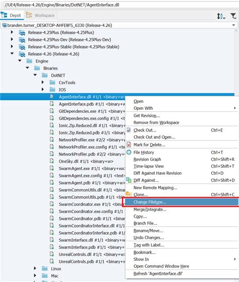Select Bookmark... menu entry
The height and width of the screenshot is (282, 239).
(x=182, y=252)
